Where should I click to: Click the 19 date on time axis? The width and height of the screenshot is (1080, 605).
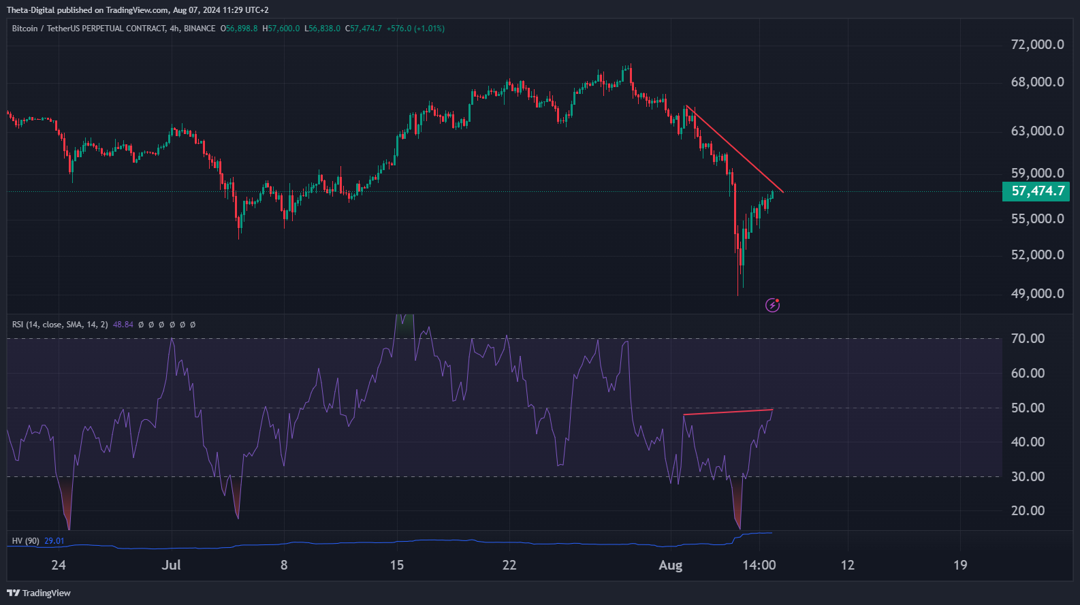pyautogui.click(x=960, y=565)
